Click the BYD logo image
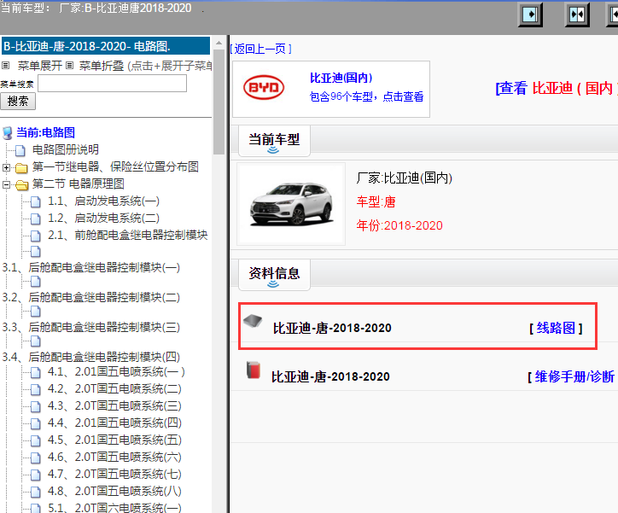The height and width of the screenshot is (513, 618). tap(264, 87)
